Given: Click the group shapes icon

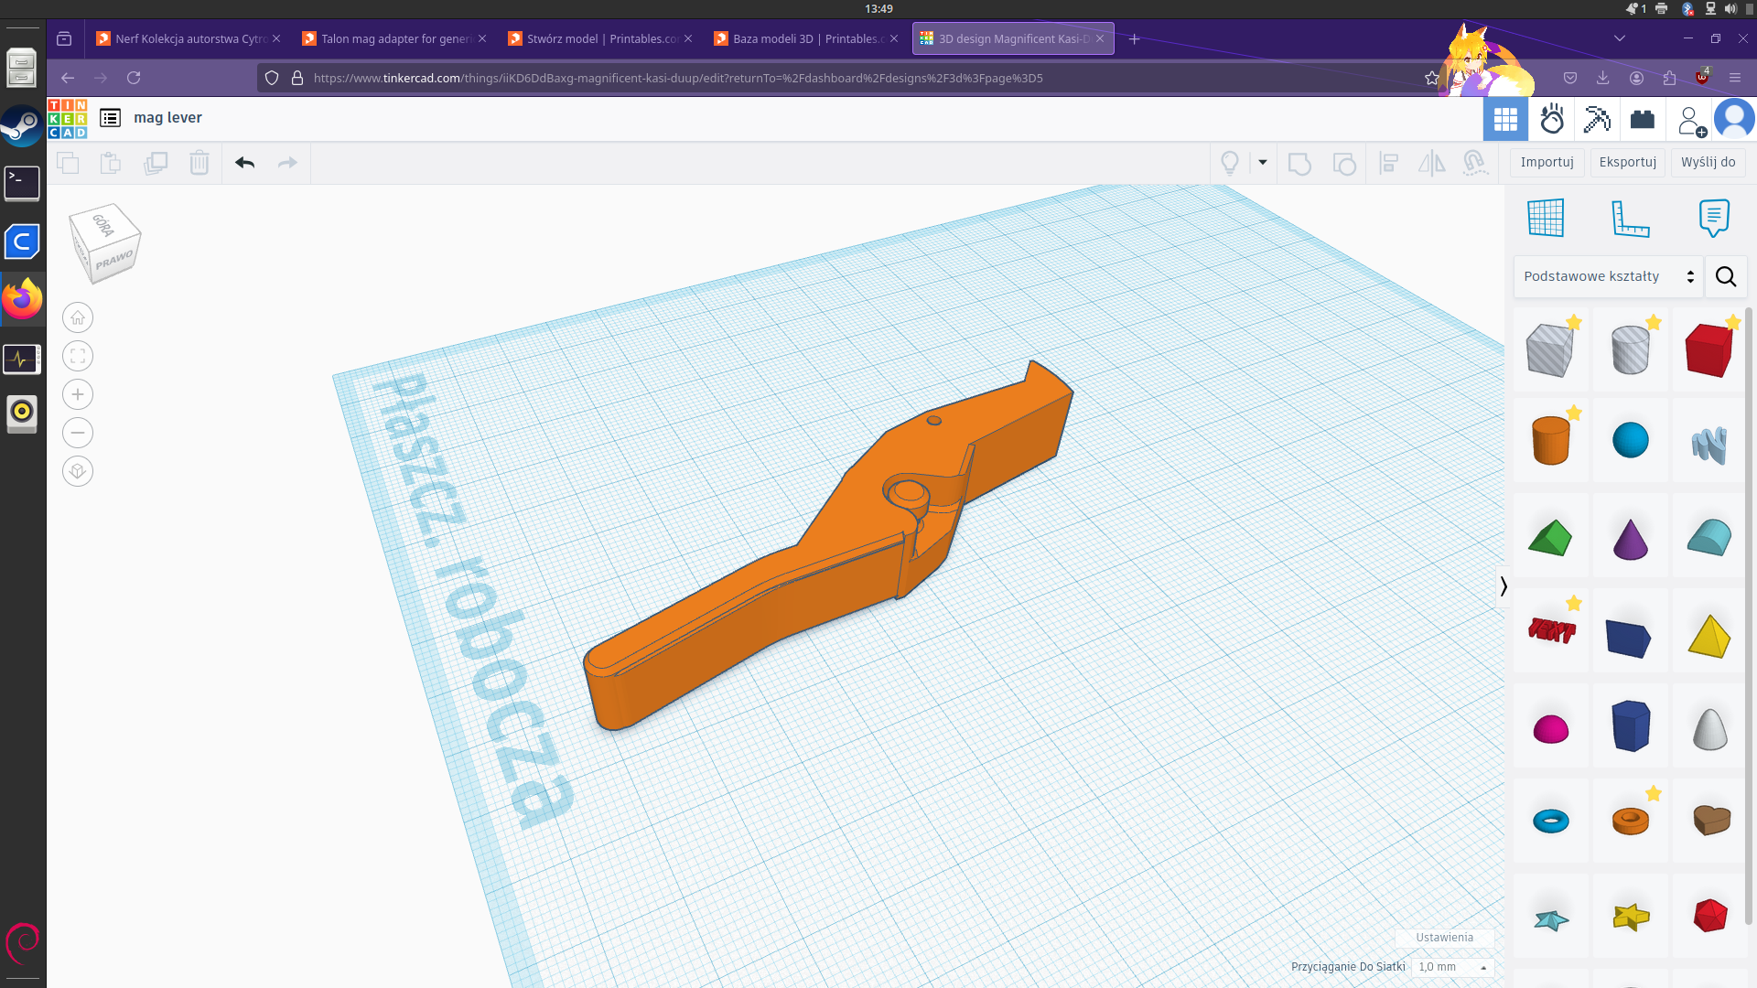Looking at the screenshot, I should [1299, 164].
